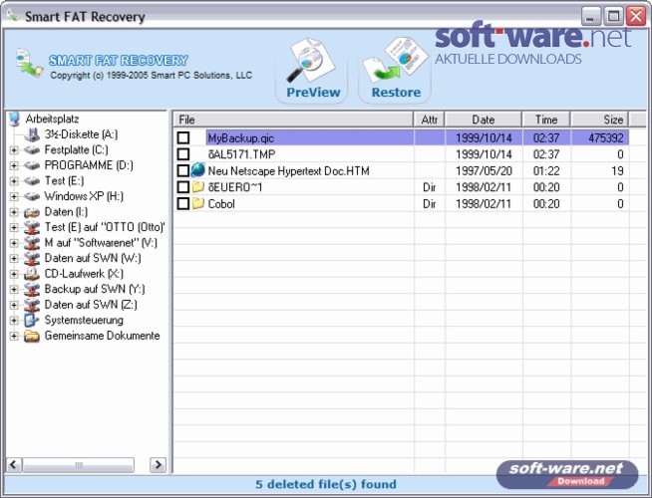Select the Test (E:) drive icon
The image size is (652, 498).
(x=32, y=181)
